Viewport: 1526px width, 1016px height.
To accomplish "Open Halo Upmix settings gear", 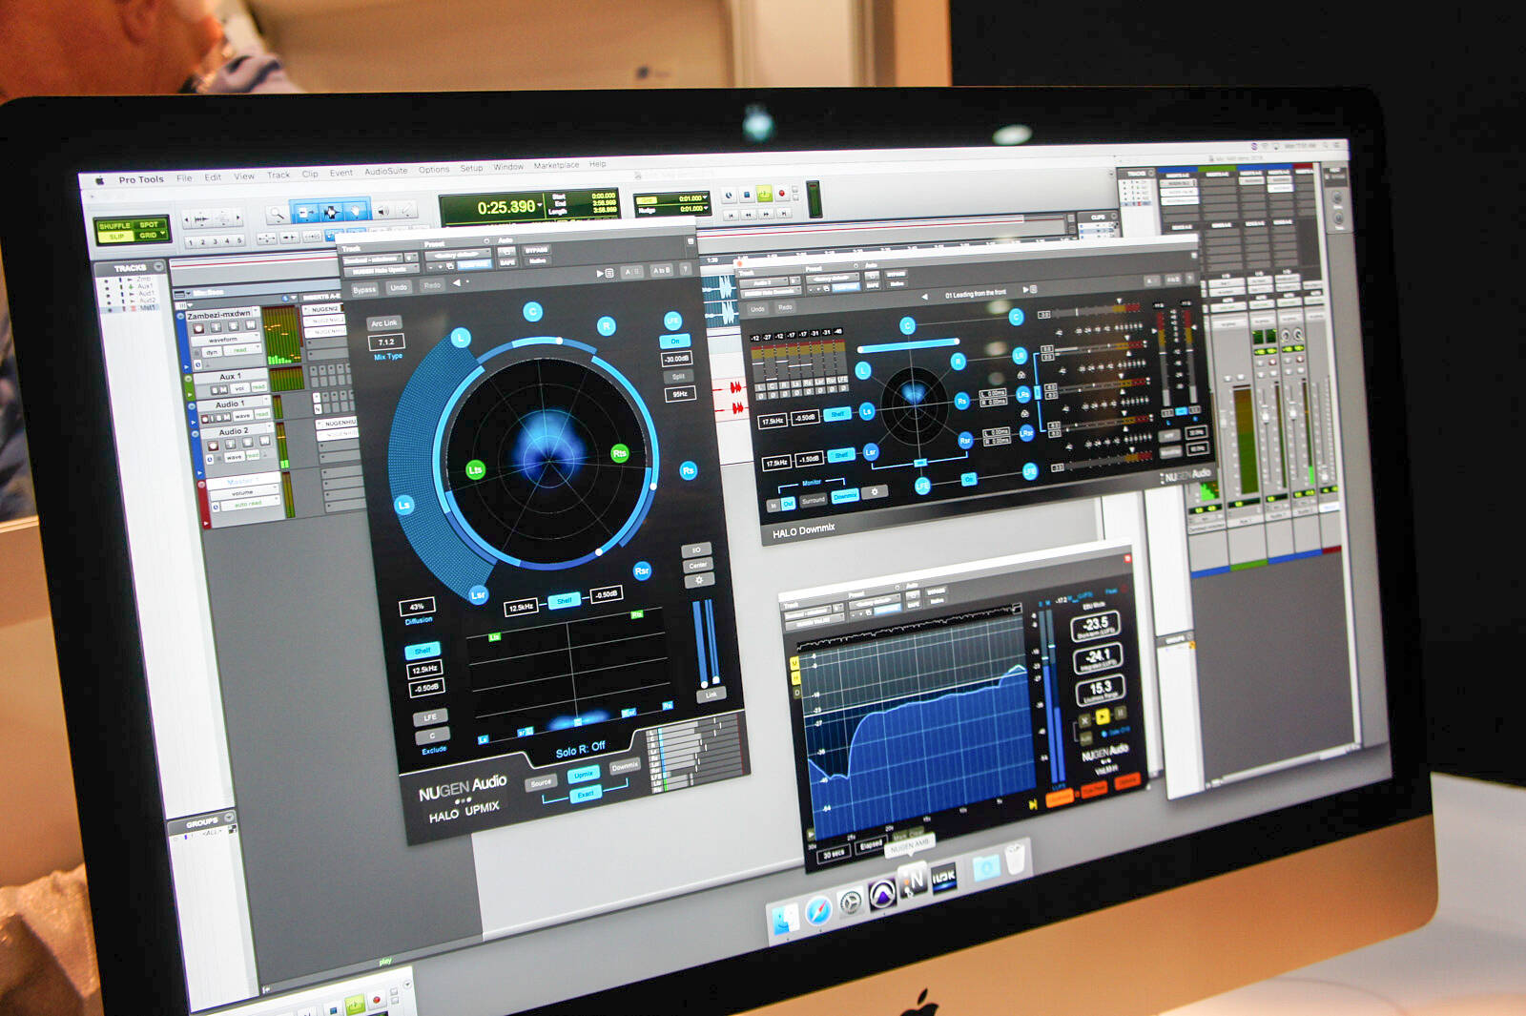I will point(699,580).
